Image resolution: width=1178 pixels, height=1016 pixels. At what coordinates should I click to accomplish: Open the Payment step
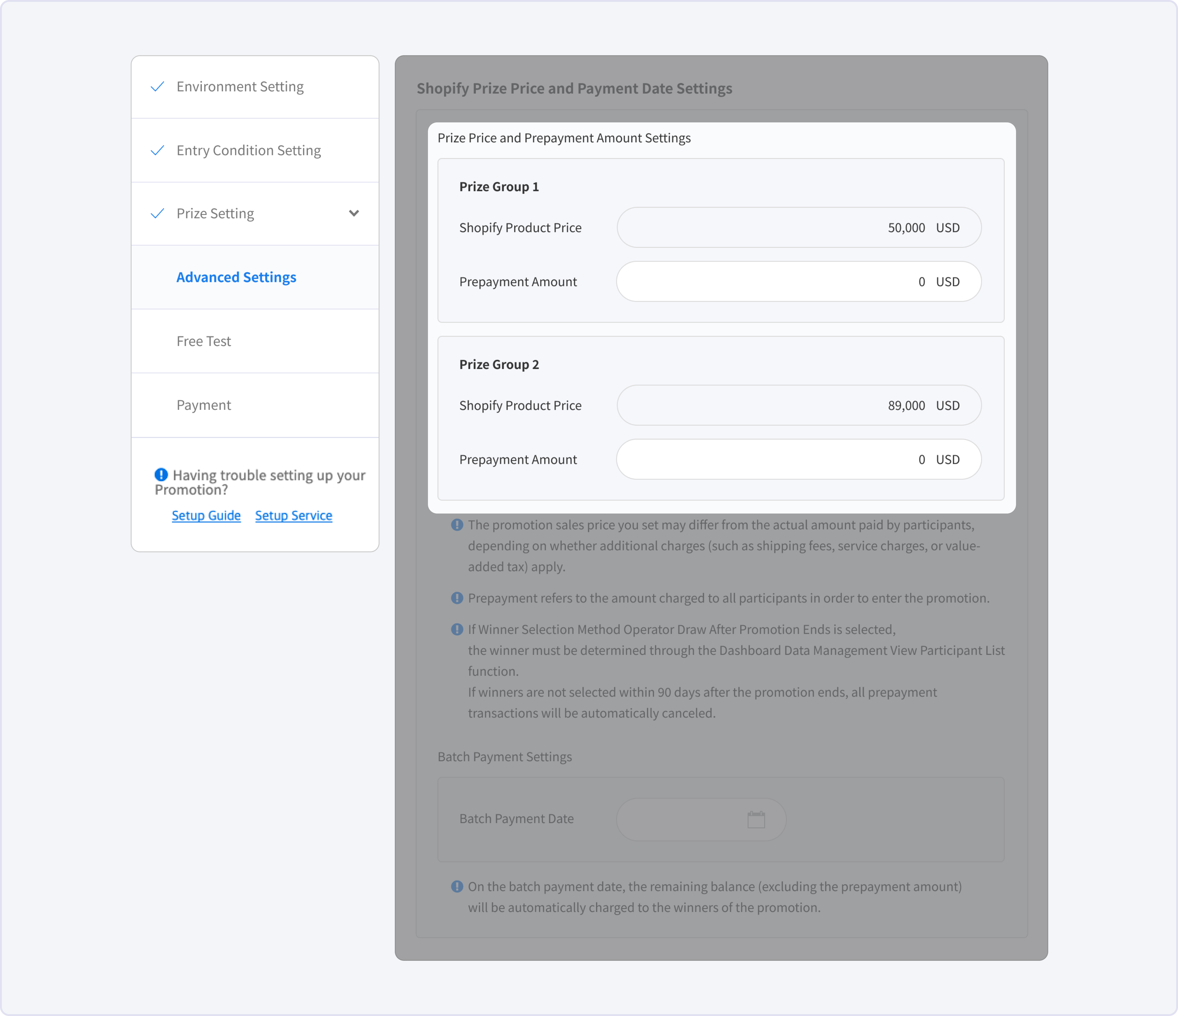pyautogui.click(x=255, y=405)
